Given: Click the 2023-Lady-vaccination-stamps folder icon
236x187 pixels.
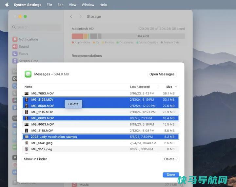Looking at the screenshot, I should click(27, 137).
